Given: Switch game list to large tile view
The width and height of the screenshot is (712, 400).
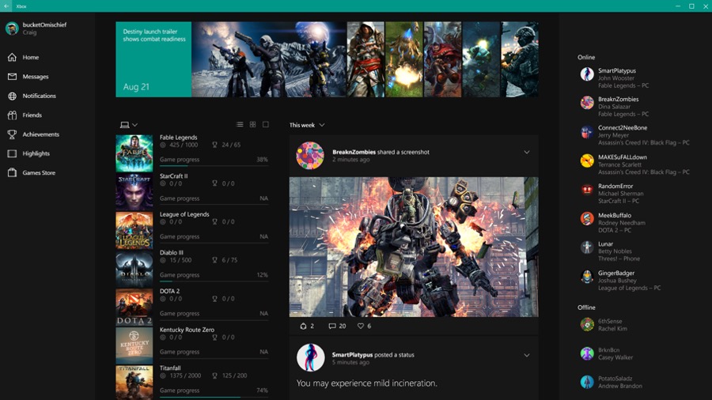Looking at the screenshot, I should pyautogui.click(x=266, y=124).
